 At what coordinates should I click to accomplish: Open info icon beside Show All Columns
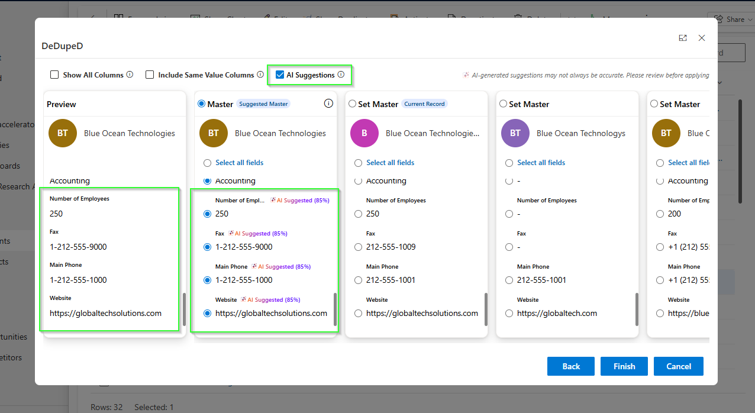(x=130, y=75)
